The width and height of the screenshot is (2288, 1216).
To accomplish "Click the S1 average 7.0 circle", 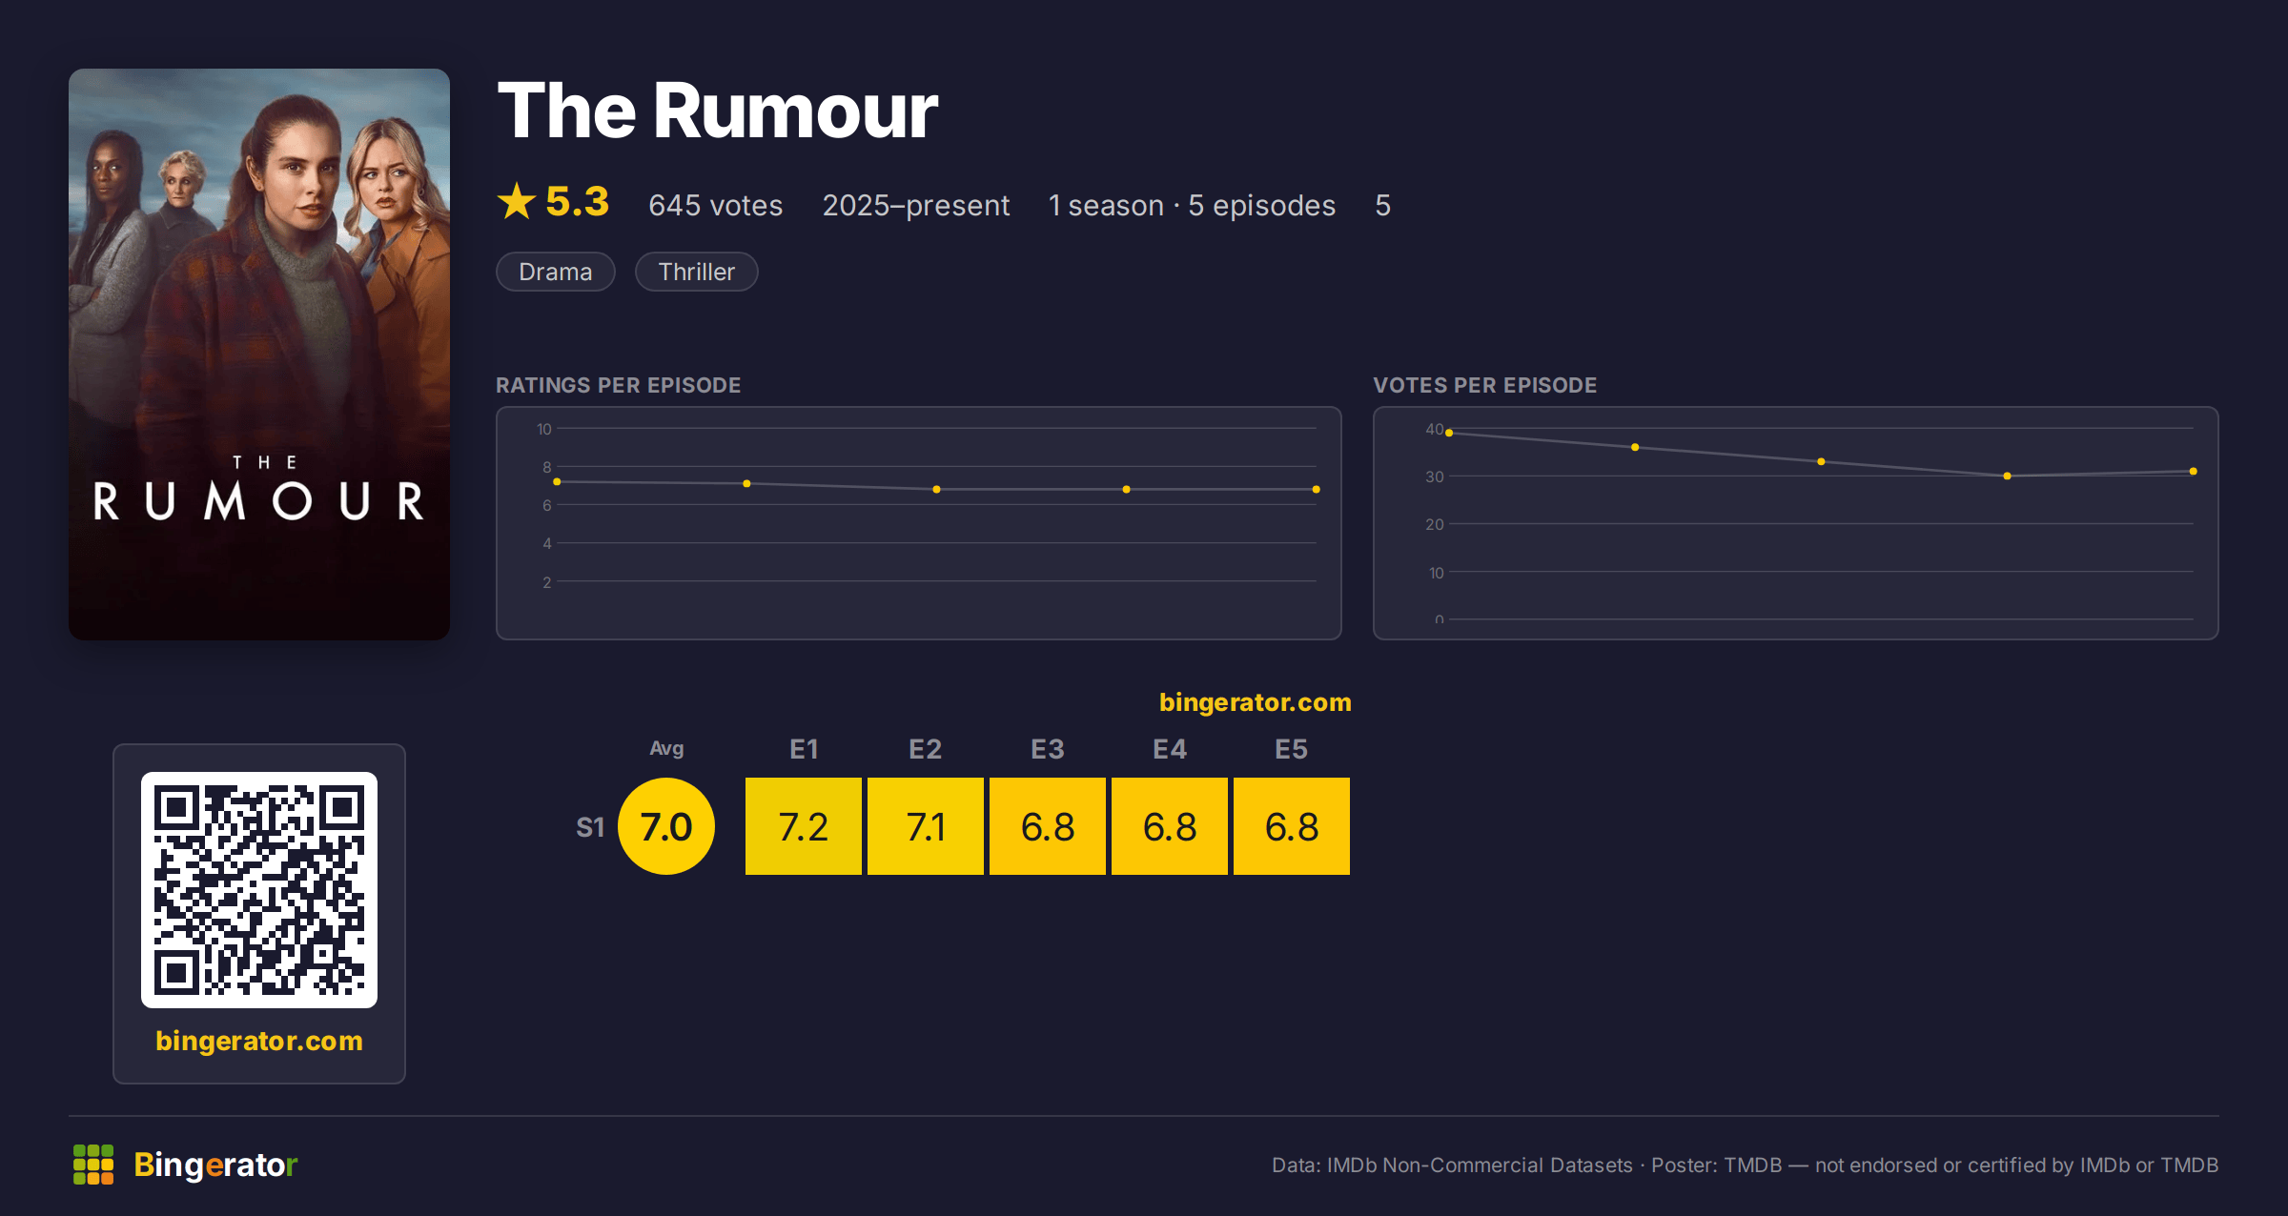I will 666,826.
